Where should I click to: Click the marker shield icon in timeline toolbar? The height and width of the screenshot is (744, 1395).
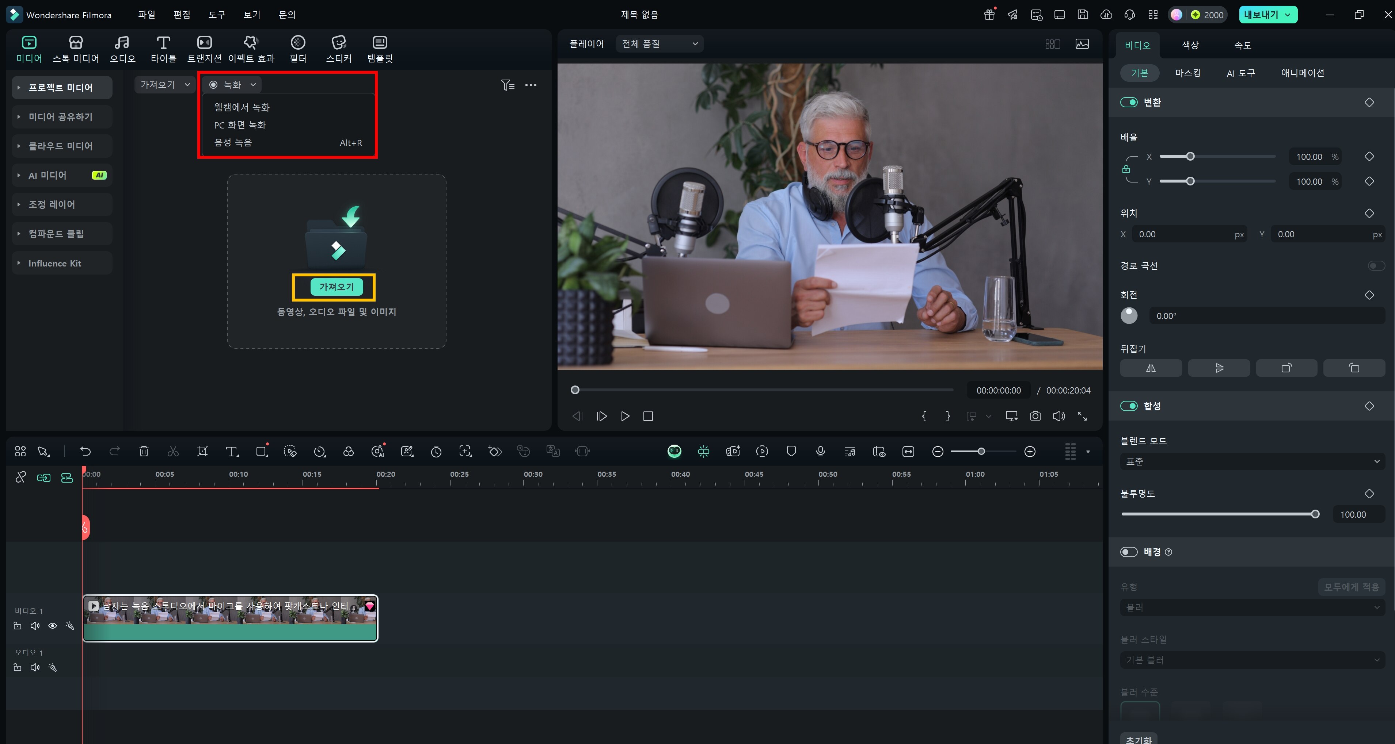791,451
